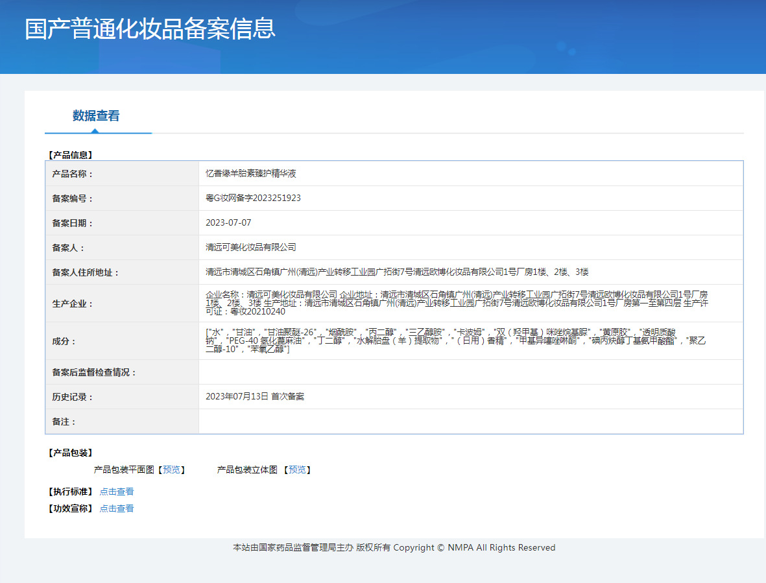Click 点击查看 next to 执行标准
Viewport: 766px width, 583px height.
tap(117, 492)
